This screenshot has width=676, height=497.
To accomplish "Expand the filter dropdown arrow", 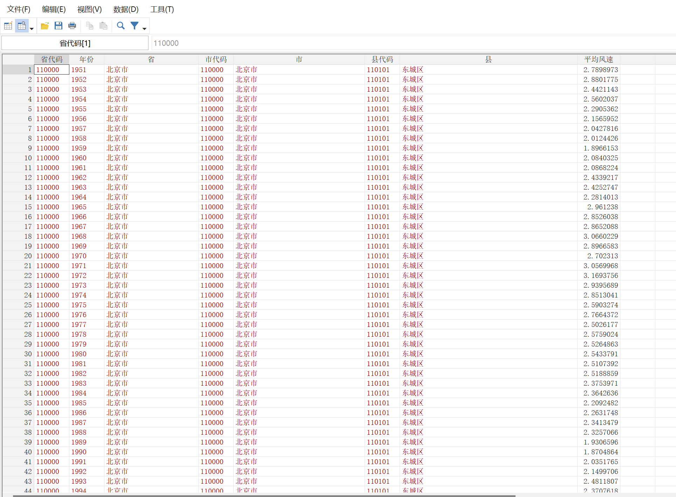I will 144,28.
